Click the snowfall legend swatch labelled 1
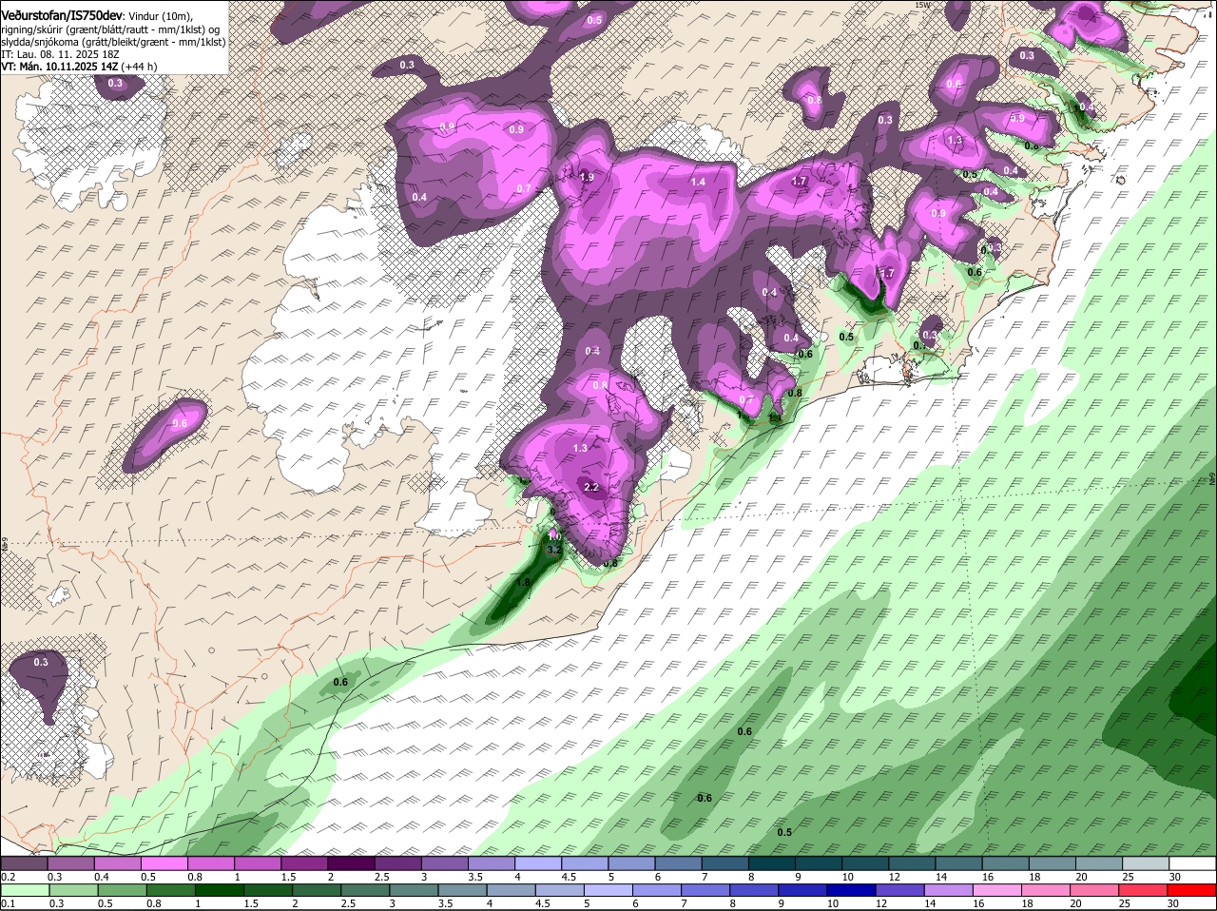The width and height of the screenshot is (1217, 911). click(257, 863)
